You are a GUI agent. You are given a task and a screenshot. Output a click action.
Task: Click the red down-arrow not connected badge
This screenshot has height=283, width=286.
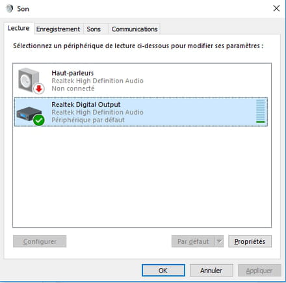click(39, 88)
